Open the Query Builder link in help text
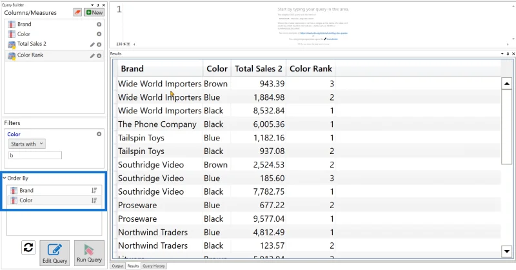The image size is (516, 270). tap(332, 39)
